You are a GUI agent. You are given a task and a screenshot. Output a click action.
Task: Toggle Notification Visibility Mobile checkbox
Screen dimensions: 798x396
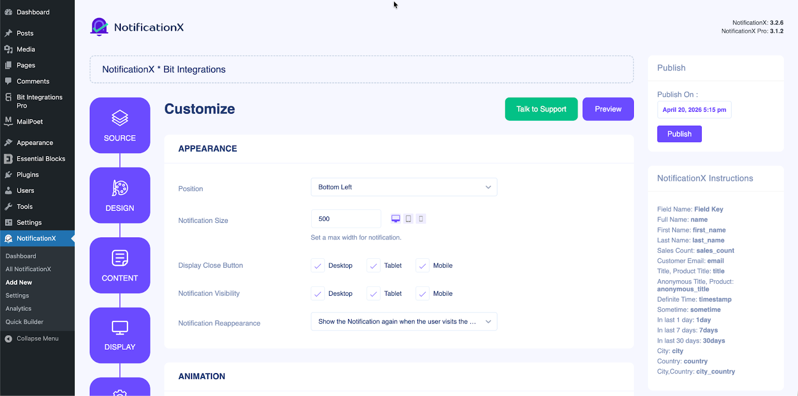[x=422, y=294]
